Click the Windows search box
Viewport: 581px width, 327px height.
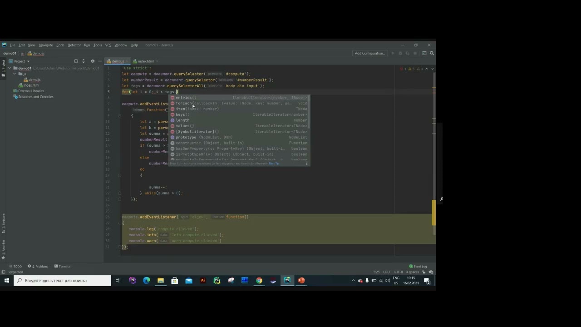click(x=63, y=281)
